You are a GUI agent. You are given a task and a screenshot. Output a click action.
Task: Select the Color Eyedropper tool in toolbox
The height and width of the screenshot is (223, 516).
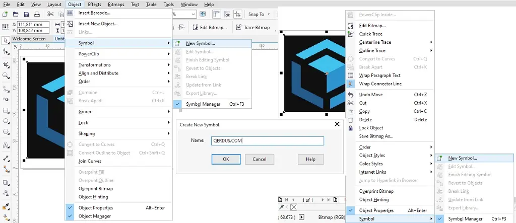[x=6, y=206]
